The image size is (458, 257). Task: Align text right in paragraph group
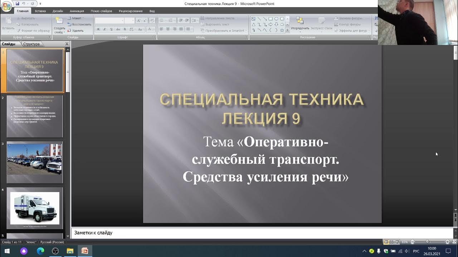coord(175,29)
